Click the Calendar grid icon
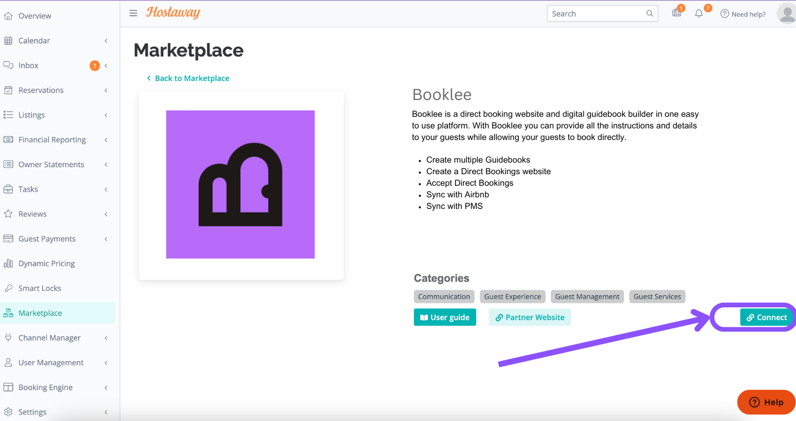The width and height of the screenshot is (796, 421). coord(8,41)
